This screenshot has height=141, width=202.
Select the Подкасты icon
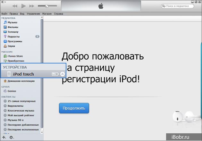point(5,37)
